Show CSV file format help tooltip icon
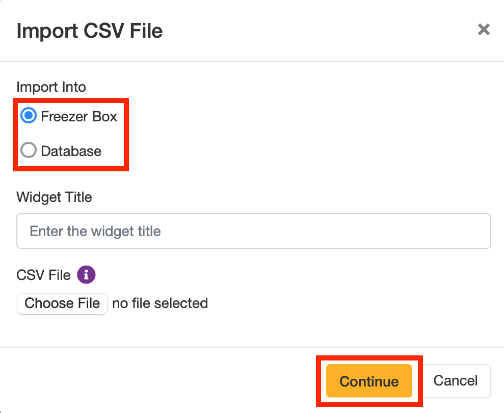 tap(86, 275)
